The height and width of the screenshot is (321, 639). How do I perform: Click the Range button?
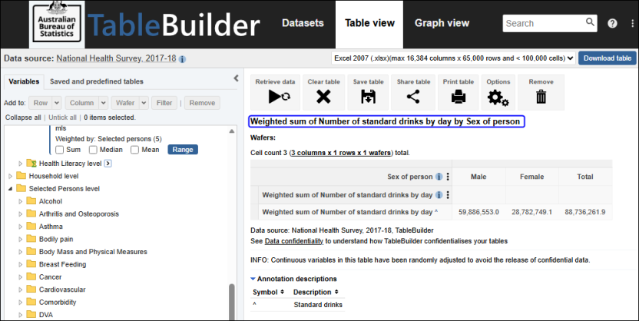pos(183,150)
